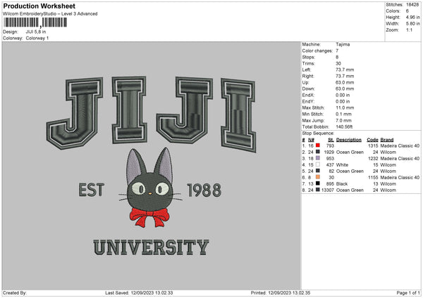This screenshot has height=298, width=423.
Task: Click 'Wilcom EmbroideryStudio – Level 3 Advanced' text
Action: pyautogui.click(x=50, y=14)
